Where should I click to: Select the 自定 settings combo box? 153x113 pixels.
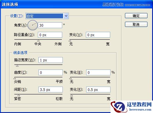[47, 16]
